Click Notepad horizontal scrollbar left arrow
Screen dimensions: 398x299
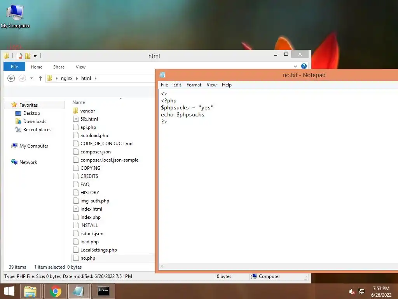point(162,266)
